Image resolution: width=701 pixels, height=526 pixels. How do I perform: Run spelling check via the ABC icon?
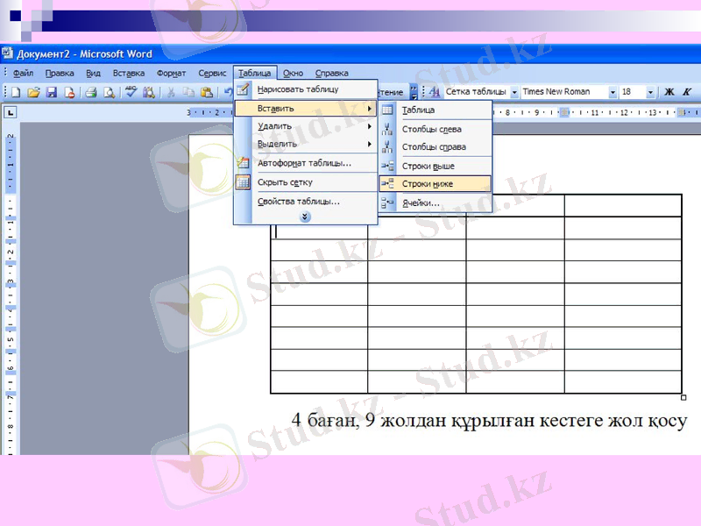coord(131,92)
